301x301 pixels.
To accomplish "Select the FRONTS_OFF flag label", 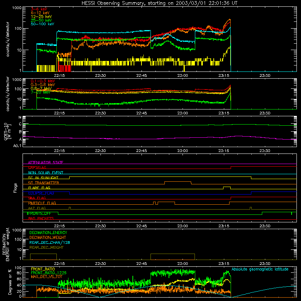I will (39, 213).
